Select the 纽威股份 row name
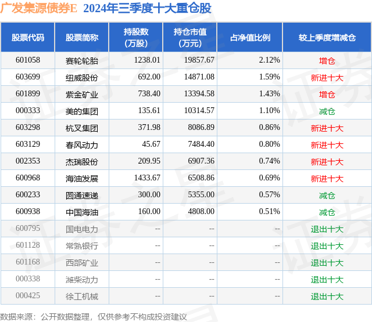This screenshot has width=372, height=322. (82, 78)
